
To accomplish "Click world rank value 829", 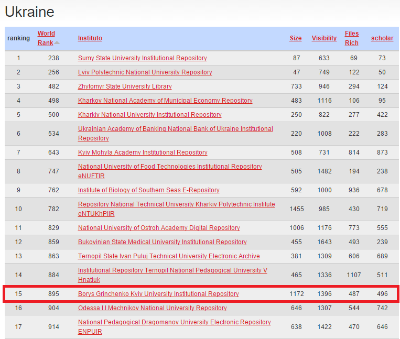I will 53,228.
